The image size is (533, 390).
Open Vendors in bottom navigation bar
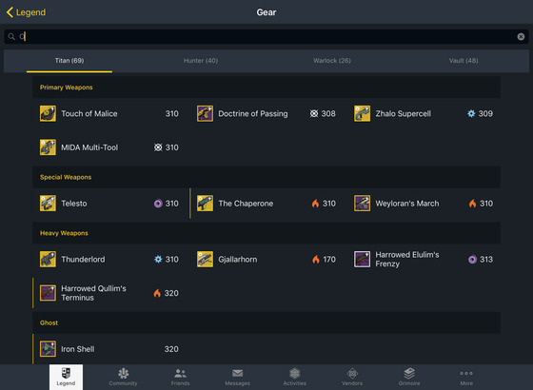click(x=352, y=377)
